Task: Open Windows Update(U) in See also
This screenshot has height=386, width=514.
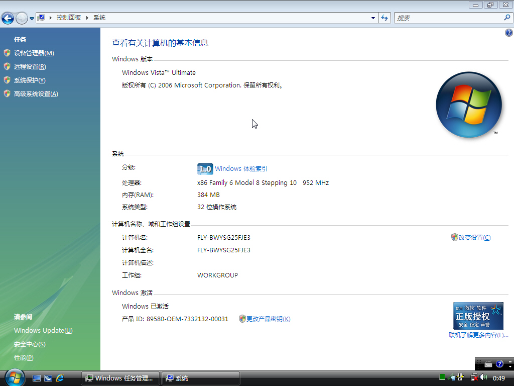Action: tap(43, 331)
